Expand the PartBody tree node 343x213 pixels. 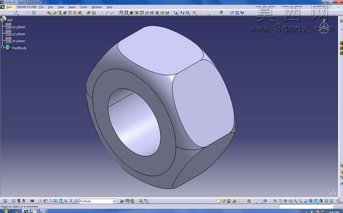2,47
